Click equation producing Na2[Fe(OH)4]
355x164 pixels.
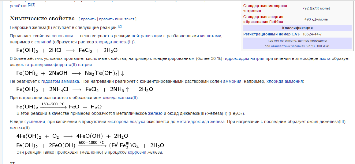coord(70,73)
